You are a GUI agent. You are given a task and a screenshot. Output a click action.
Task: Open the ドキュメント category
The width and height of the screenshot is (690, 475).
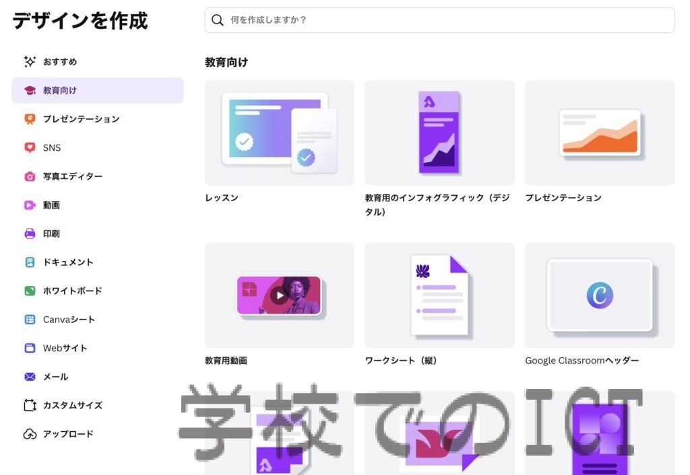pyautogui.click(x=67, y=262)
